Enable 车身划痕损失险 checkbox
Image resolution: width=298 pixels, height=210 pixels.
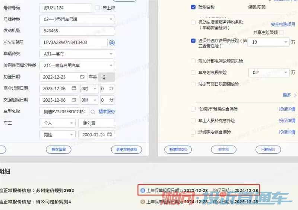point(193,73)
